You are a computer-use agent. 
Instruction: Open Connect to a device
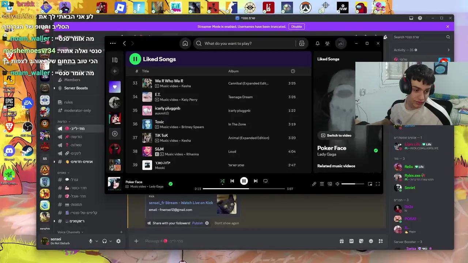[330, 184]
